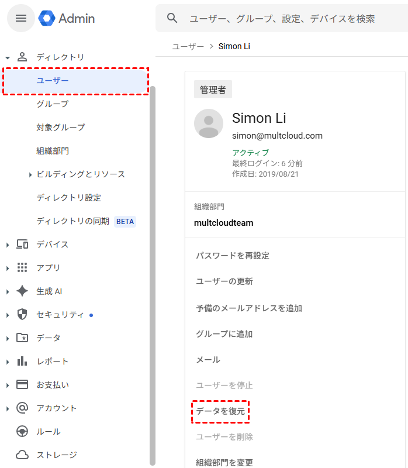Expand the データ section arrow
The height and width of the screenshot is (468, 408).
click(8, 339)
